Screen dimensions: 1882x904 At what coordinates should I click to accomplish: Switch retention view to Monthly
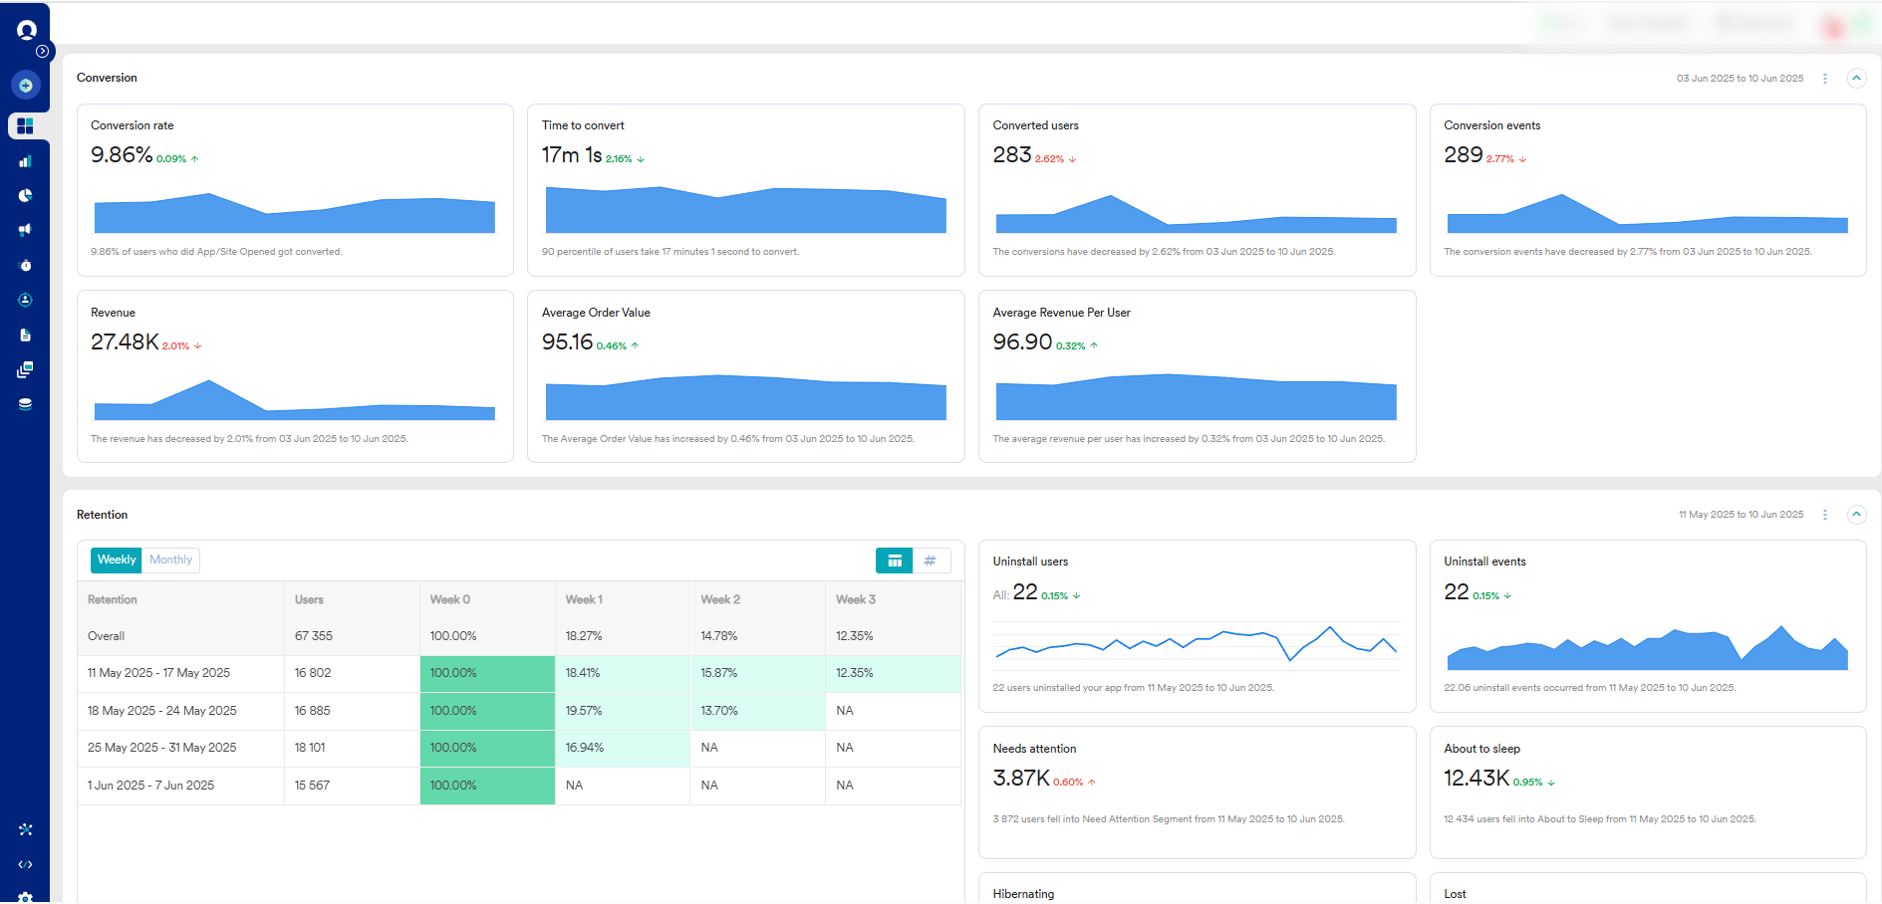click(170, 560)
